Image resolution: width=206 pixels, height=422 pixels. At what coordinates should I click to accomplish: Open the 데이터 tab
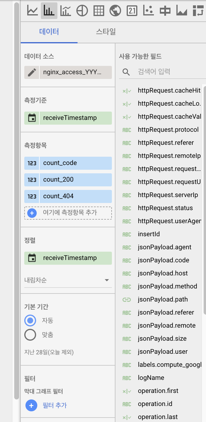(49, 32)
